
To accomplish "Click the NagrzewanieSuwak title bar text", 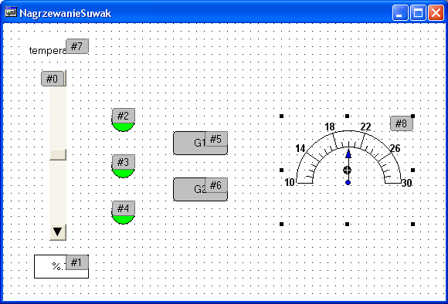I will [x=66, y=13].
